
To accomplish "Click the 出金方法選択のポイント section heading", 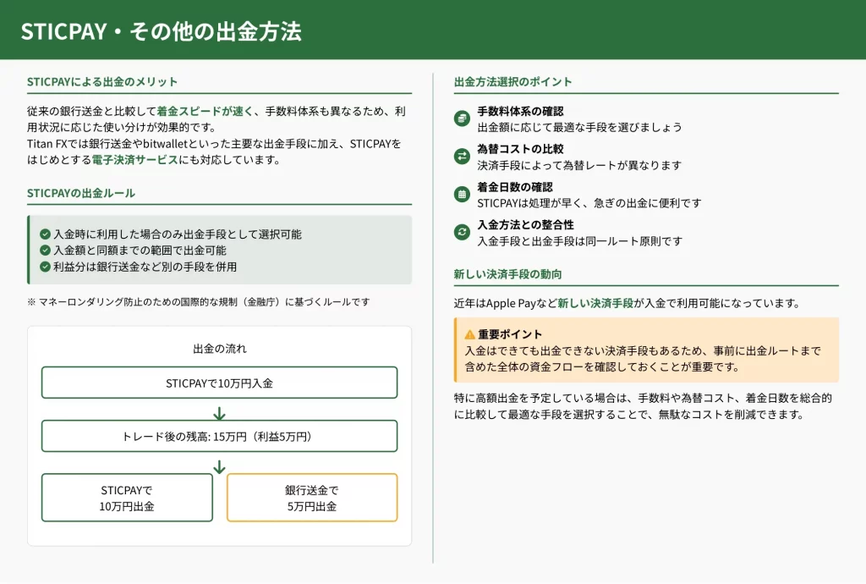I will point(512,82).
